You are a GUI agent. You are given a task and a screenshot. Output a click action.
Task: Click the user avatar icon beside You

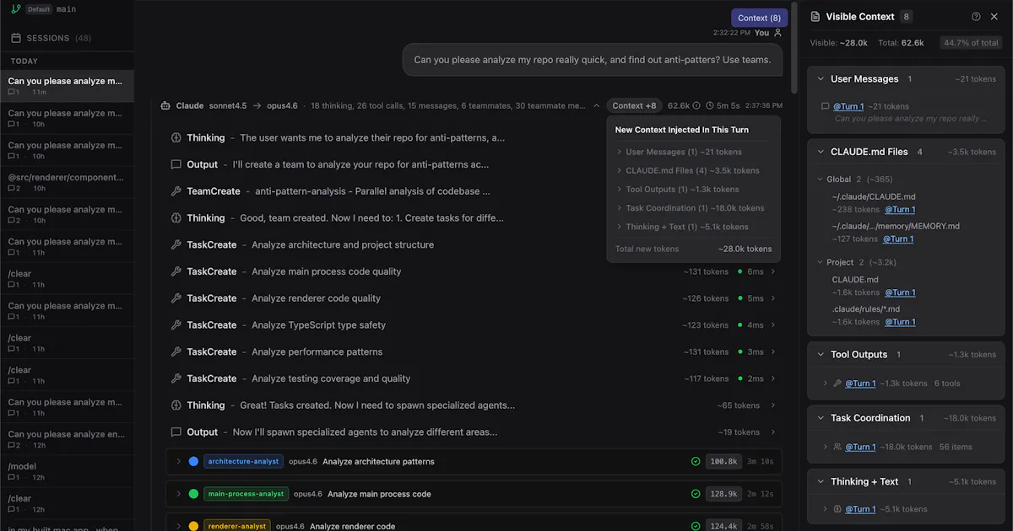778,33
